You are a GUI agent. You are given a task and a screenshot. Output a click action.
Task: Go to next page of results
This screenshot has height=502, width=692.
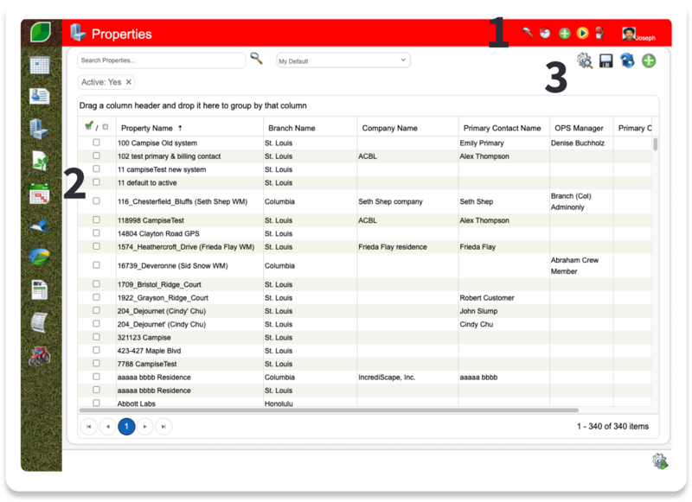click(144, 427)
